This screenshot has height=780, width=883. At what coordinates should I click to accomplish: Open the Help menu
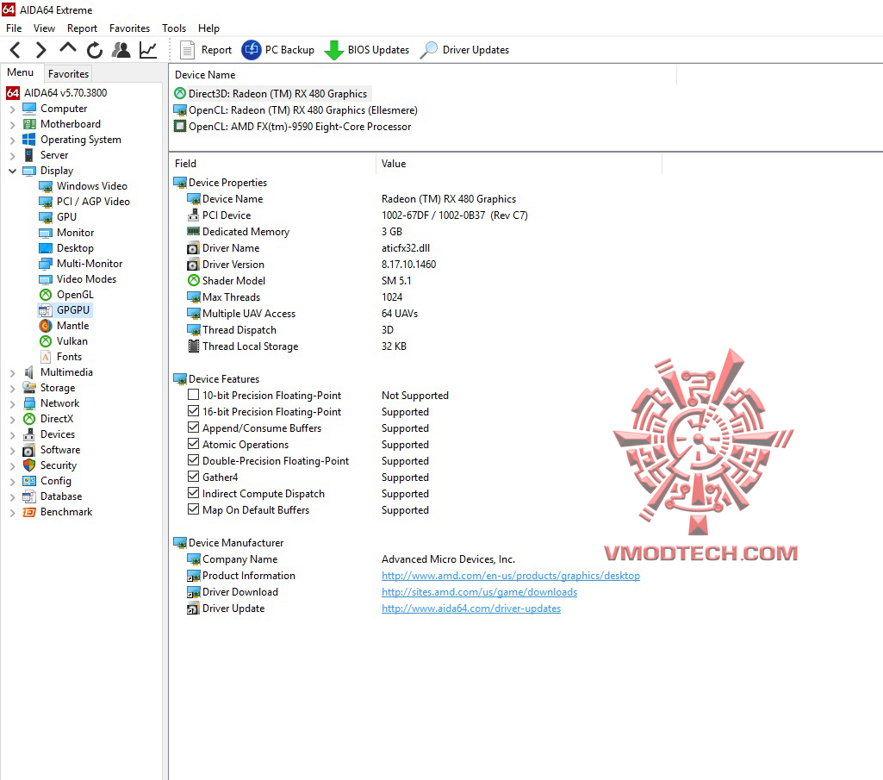point(208,28)
